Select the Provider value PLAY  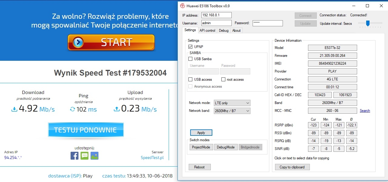point(333,71)
